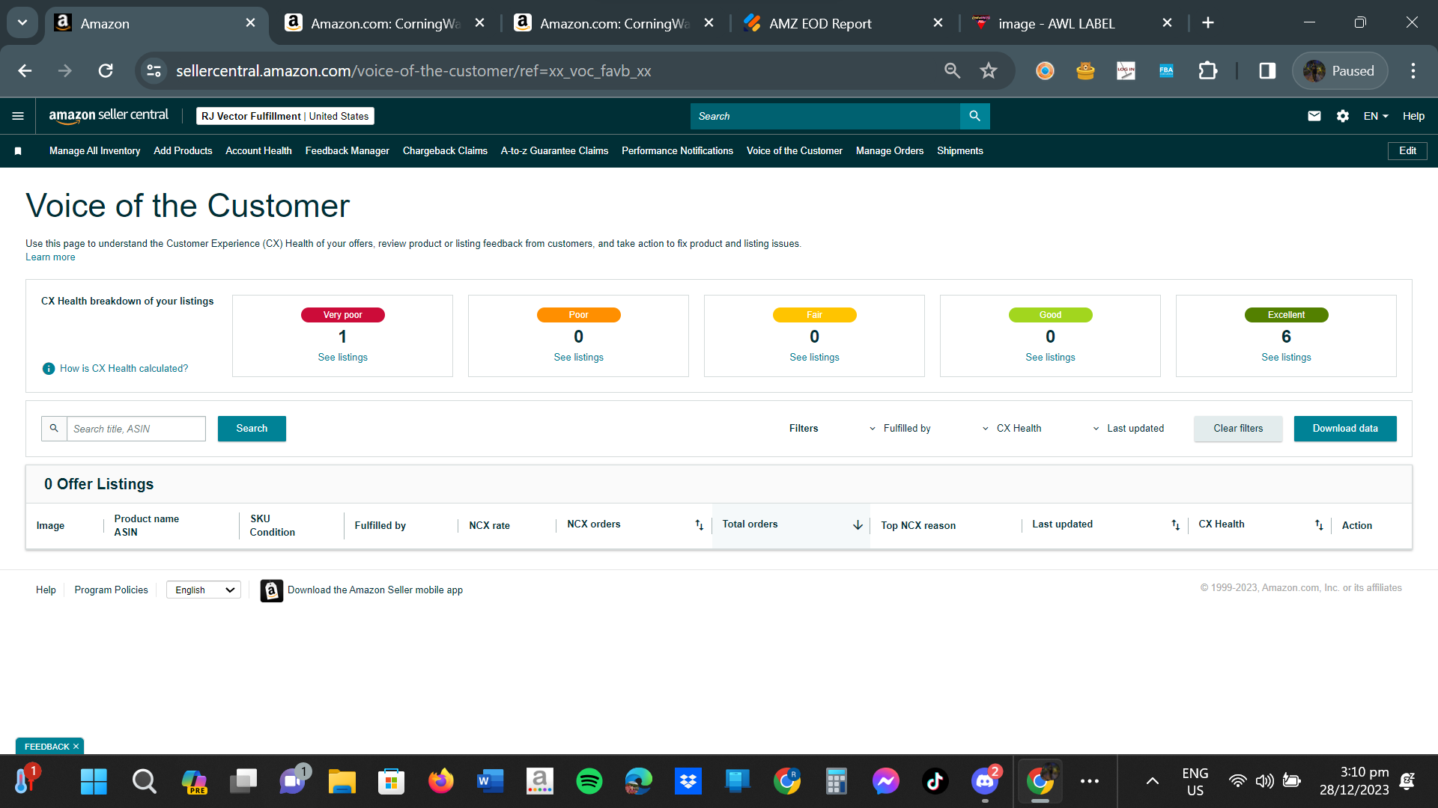Open Feedback Manager menu item
1438x808 pixels.
click(348, 151)
